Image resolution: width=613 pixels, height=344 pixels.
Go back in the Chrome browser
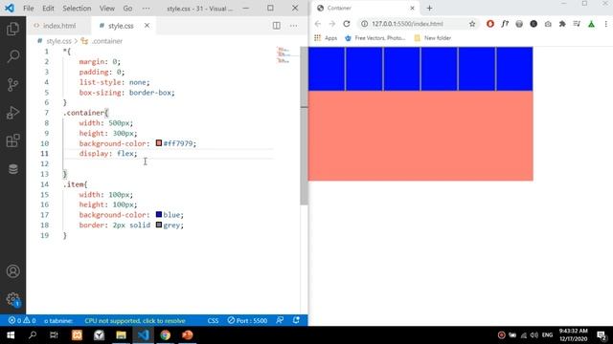317,24
